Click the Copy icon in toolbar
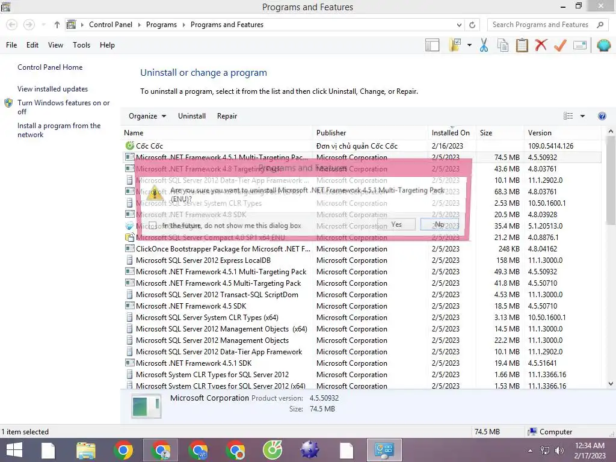 click(x=503, y=45)
